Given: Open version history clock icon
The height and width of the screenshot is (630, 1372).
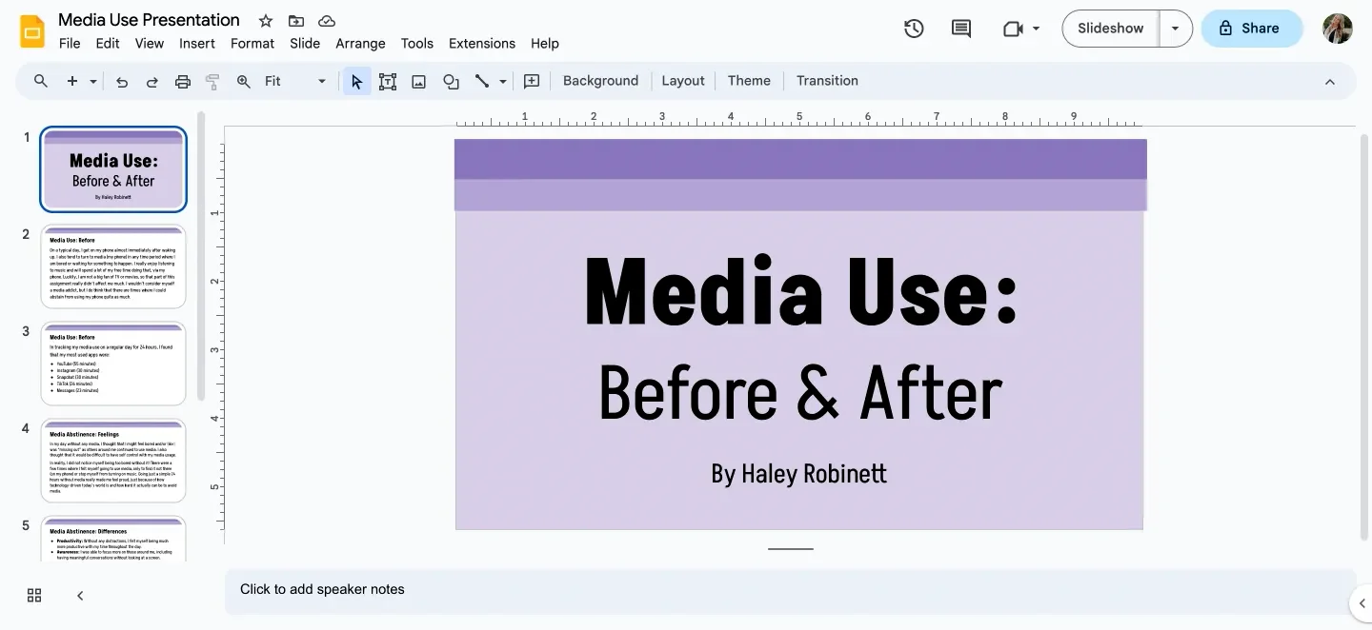Looking at the screenshot, I should tap(914, 29).
